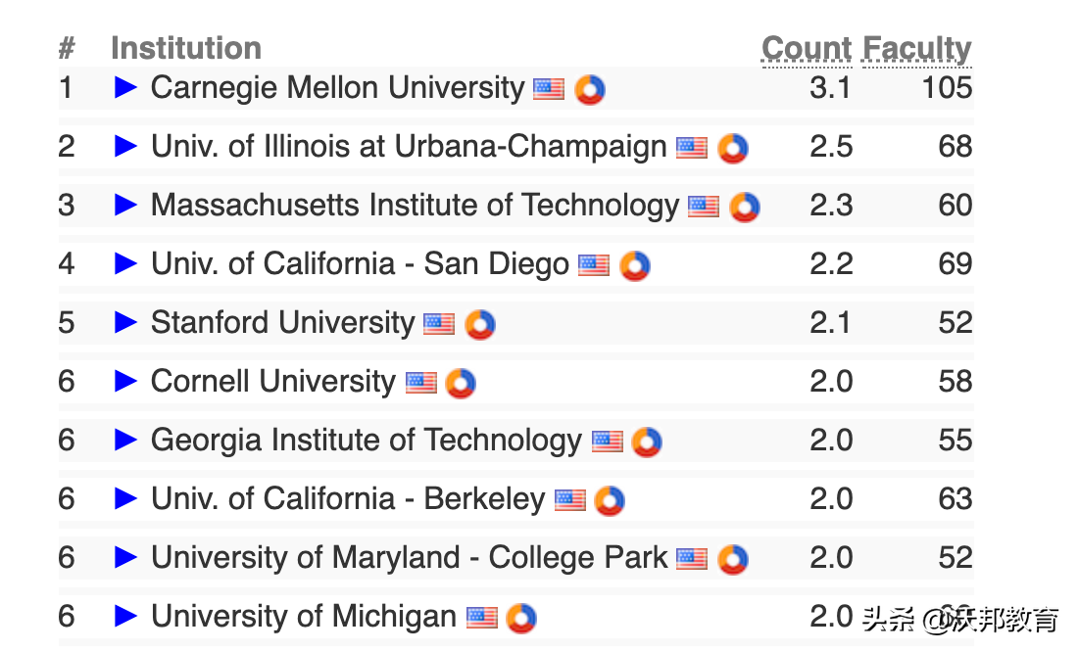This screenshot has width=1078, height=652.
Task: Click the chart icon for Univ. of Illinois at Urbana-Champaign
Action: [x=732, y=148]
